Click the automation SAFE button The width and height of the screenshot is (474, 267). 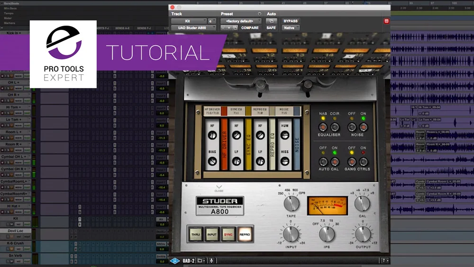(x=271, y=28)
